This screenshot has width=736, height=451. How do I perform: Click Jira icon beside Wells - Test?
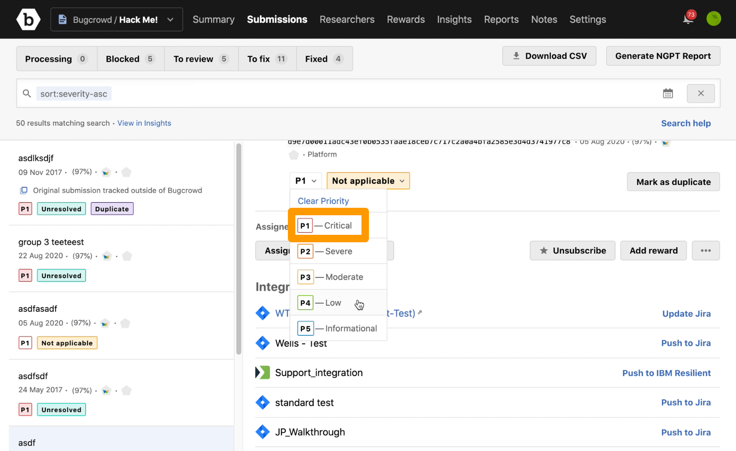coord(263,343)
